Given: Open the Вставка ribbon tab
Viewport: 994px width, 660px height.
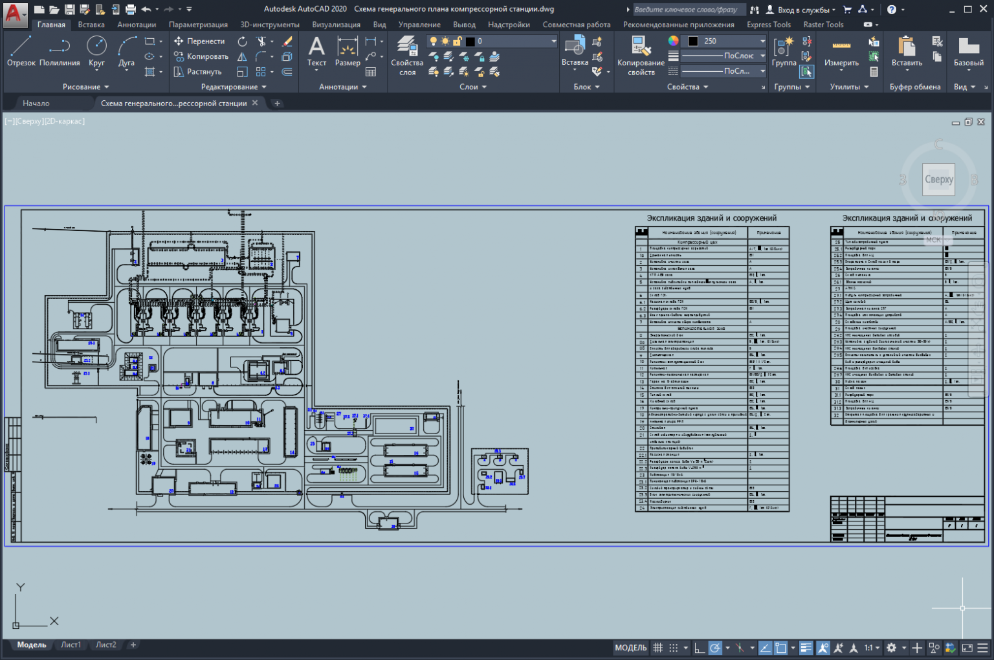Looking at the screenshot, I should point(91,25).
